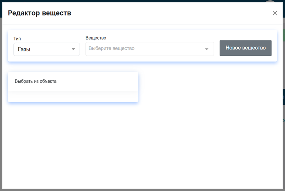
Task: Click the Редактор веществ dialog title
Action: coord(39,13)
